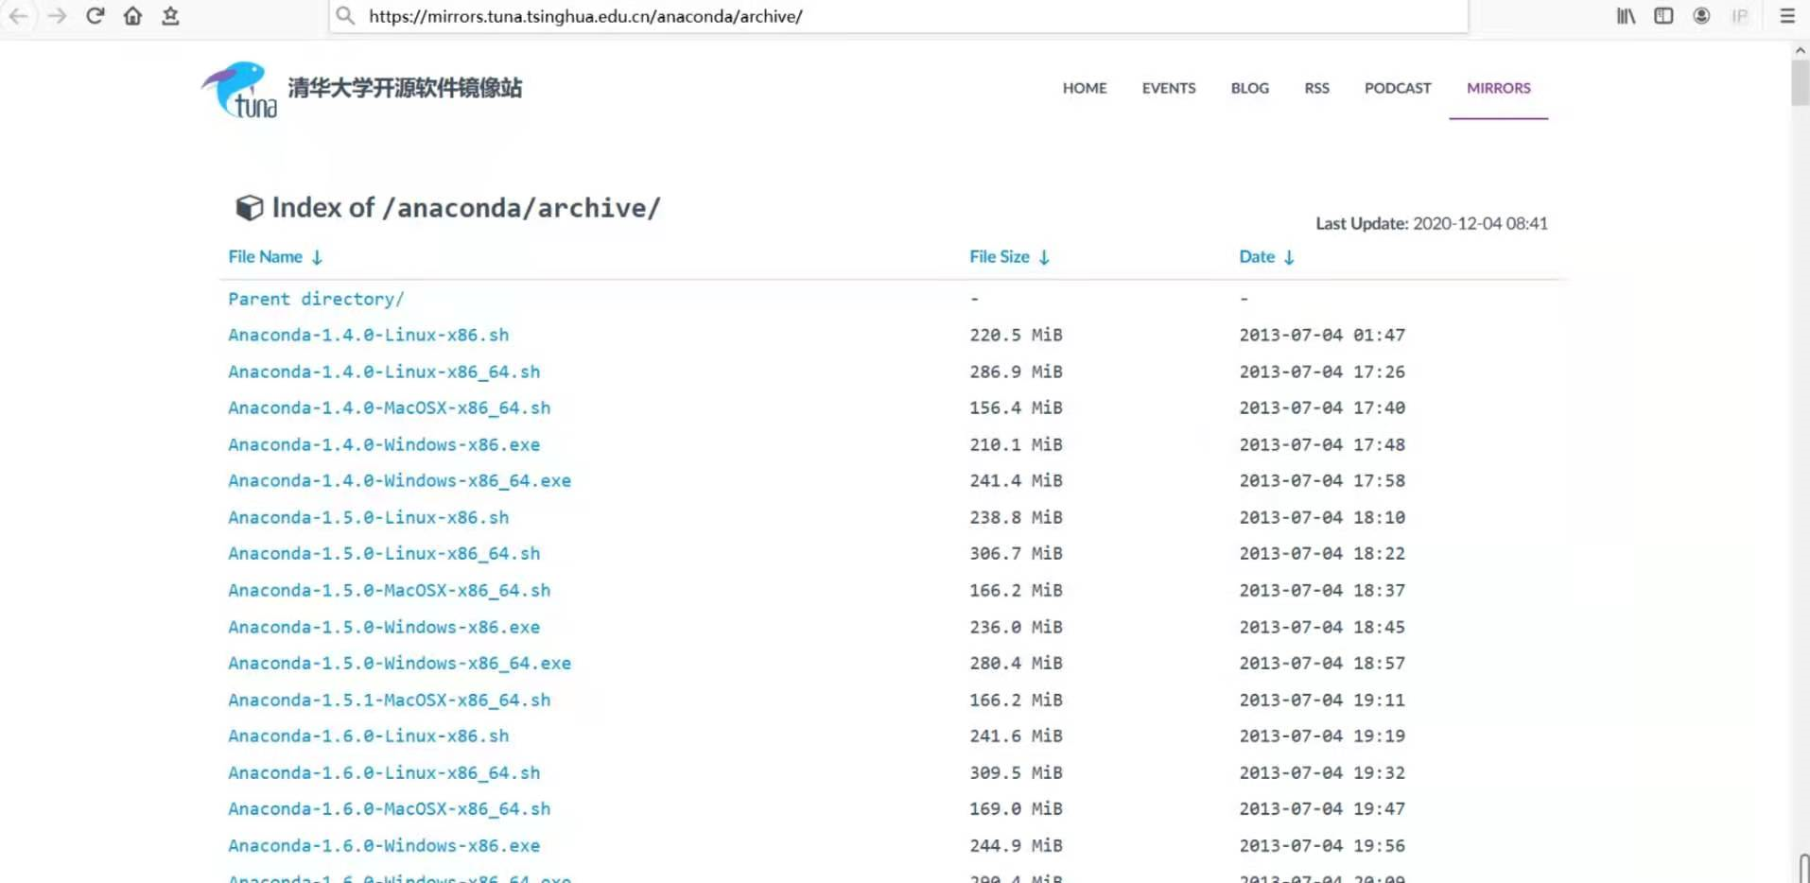Viewport: 1810px width, 883px height.
Task: Download Anaconda-1.4.0-Windows-x86.exe
Action: [x=384, y=444]
